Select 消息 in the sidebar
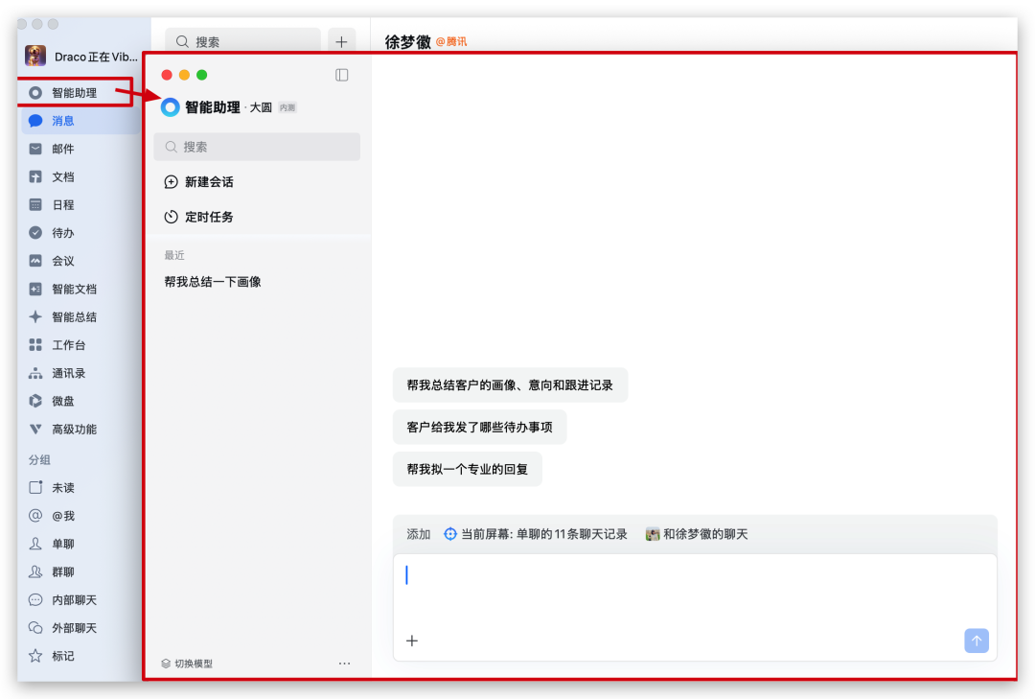This screenshot has height=699, width=1035. click(x=80, y=121)
